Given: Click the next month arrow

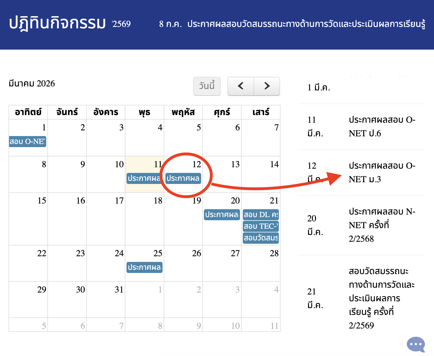Looking at the screenshot, I should [266, 86].
